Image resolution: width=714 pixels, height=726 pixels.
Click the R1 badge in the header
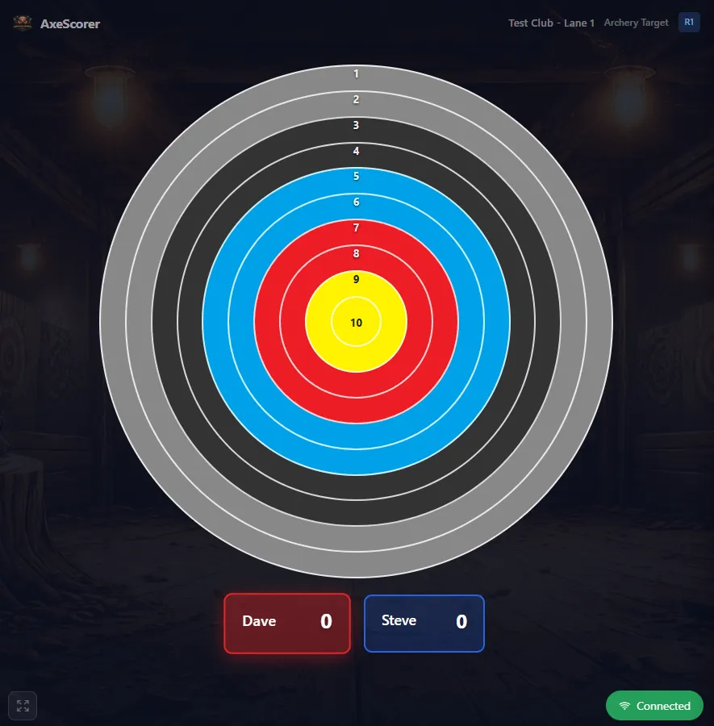[x=688, y=22]
